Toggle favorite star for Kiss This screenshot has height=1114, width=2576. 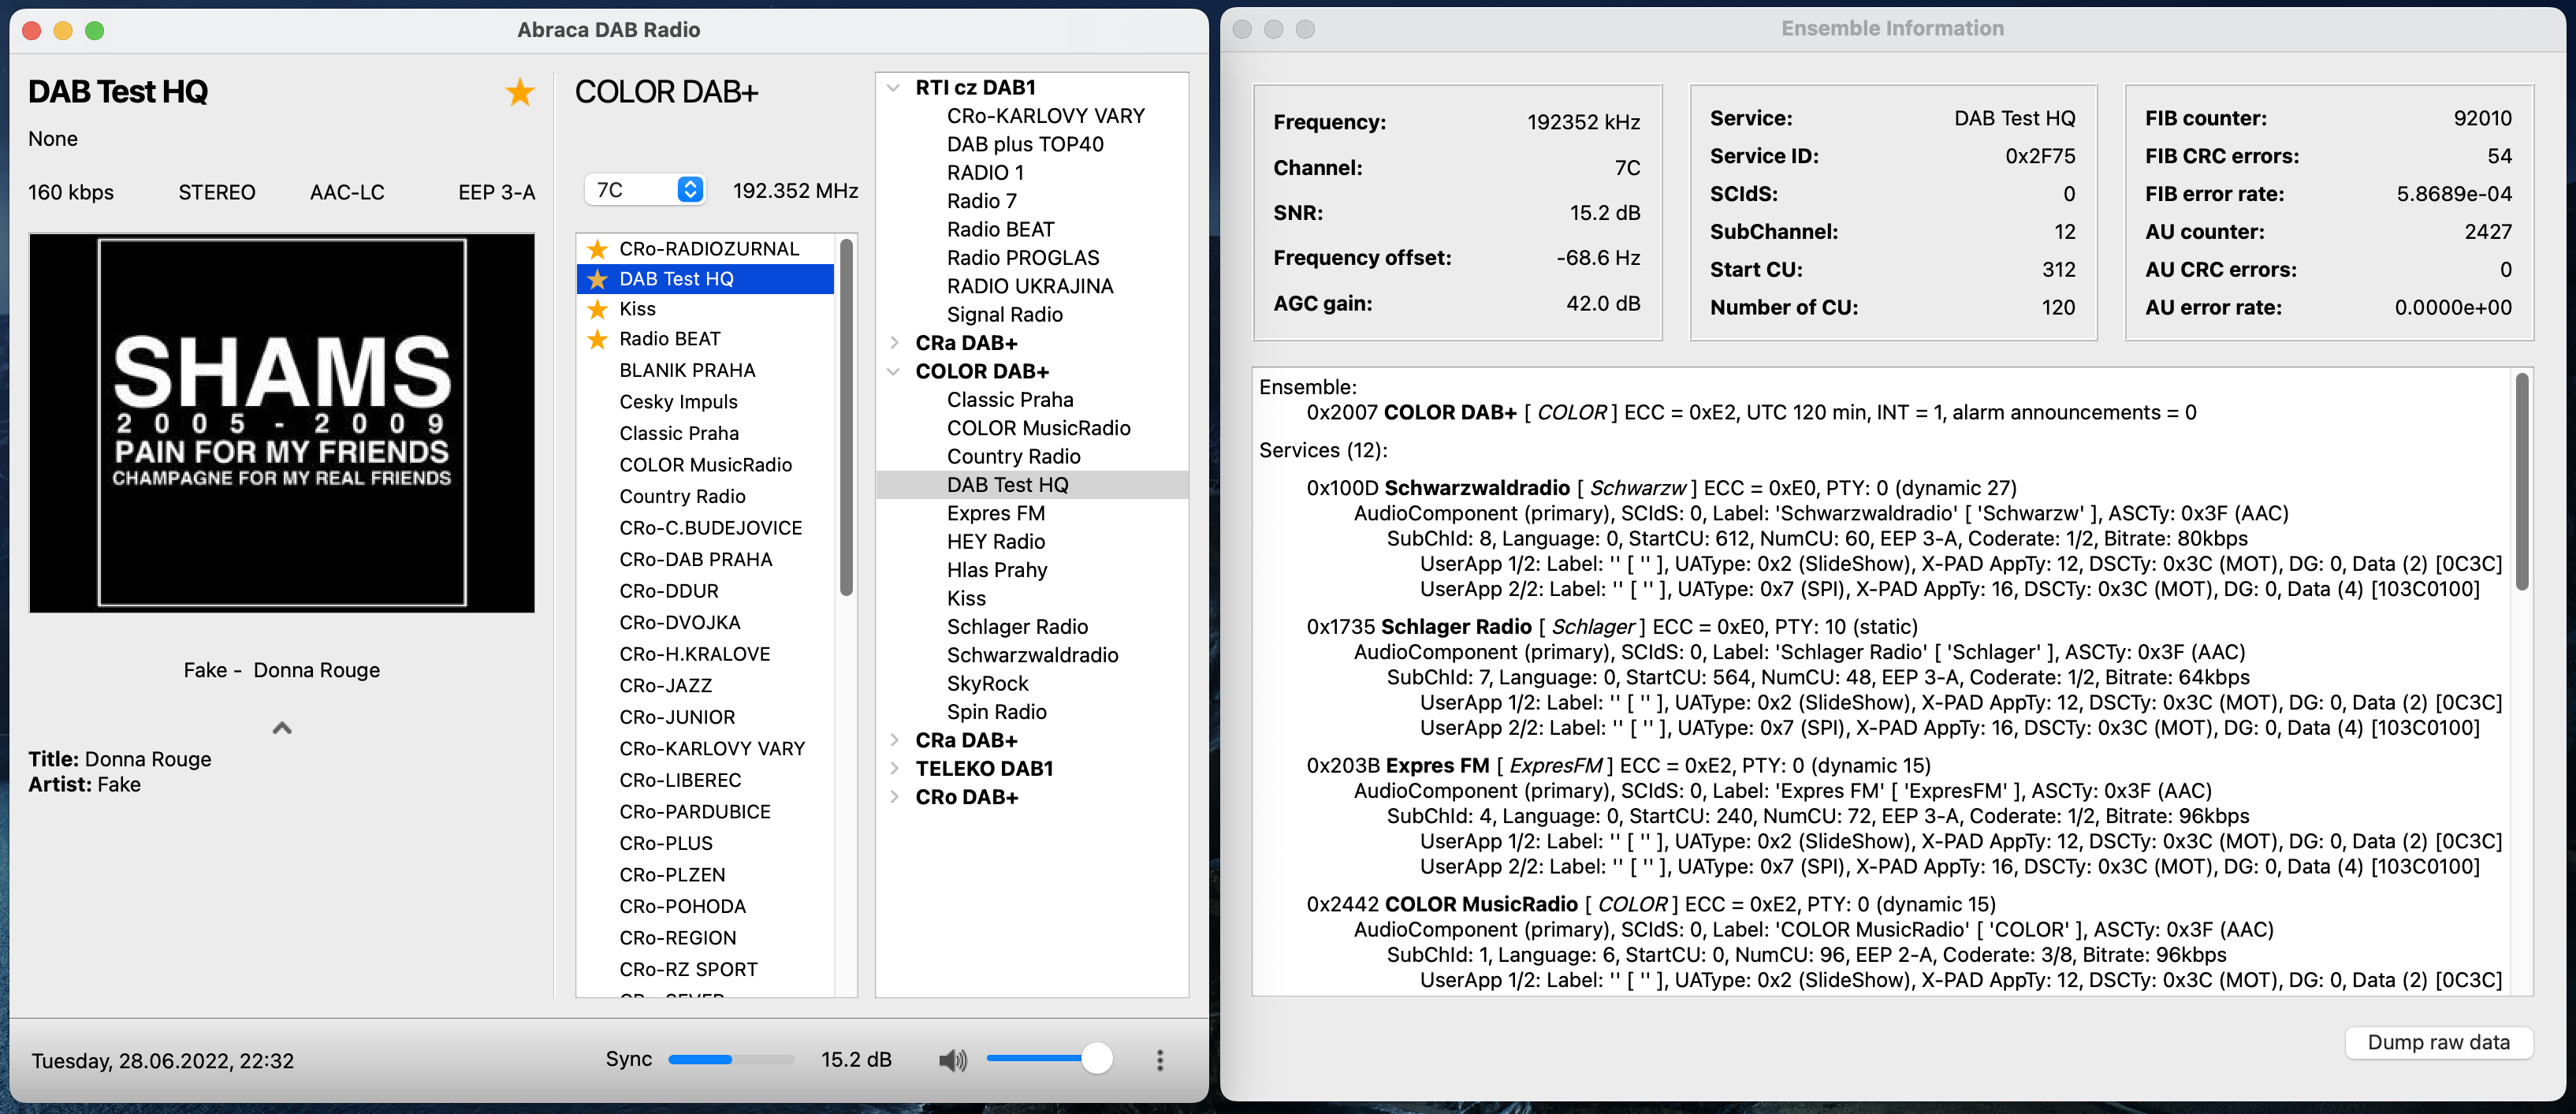tap(598, 308)
